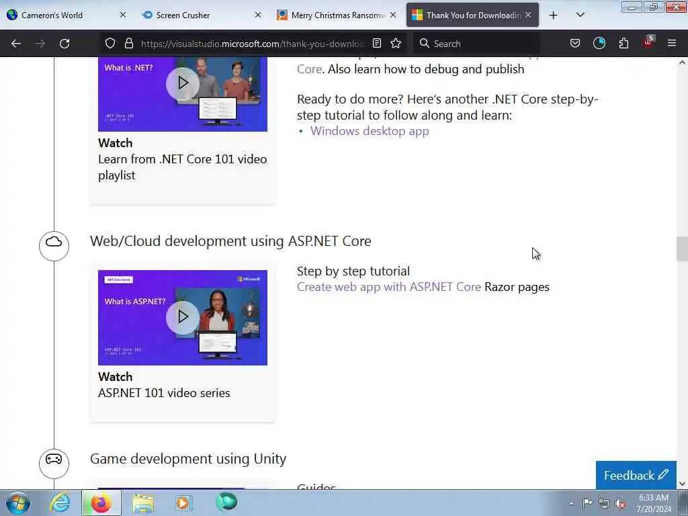
Task: Close the Merry Christmas Ransomware tab
Action: [393, 15]
